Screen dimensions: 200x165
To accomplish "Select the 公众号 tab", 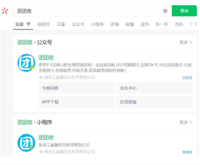I will 78,24.
